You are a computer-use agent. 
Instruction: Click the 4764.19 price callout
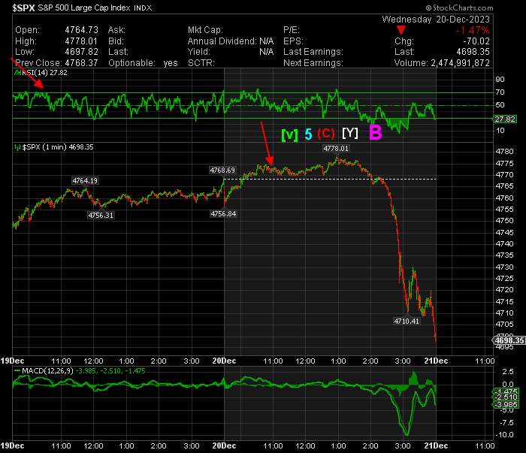coord(85,181)
